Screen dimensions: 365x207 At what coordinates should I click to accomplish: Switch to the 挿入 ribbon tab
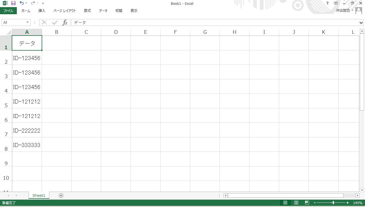[x=42, y=11]
